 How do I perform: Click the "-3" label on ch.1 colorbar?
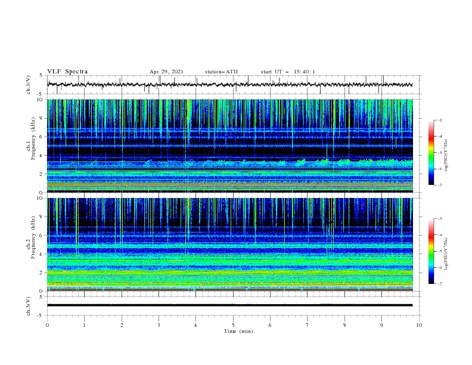tap(440, 120)
